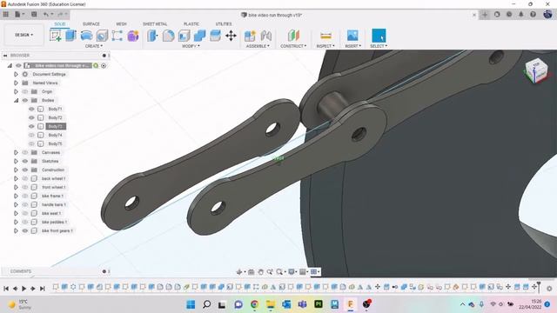Play the timeline
Viewport: 557px width, 313px height.
[x=23, y=289]
